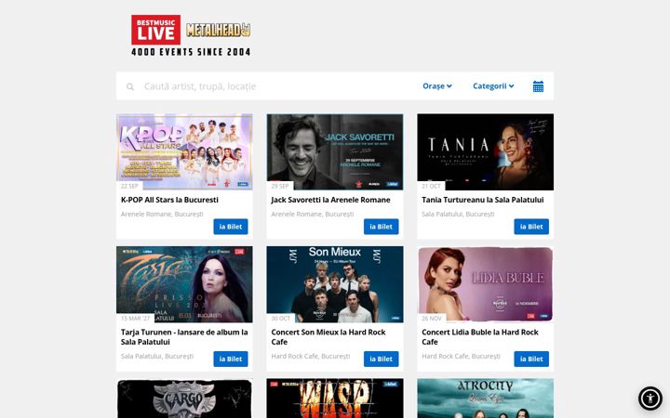
Task: Click the Metalhead logo
Action: coord(218,30)
